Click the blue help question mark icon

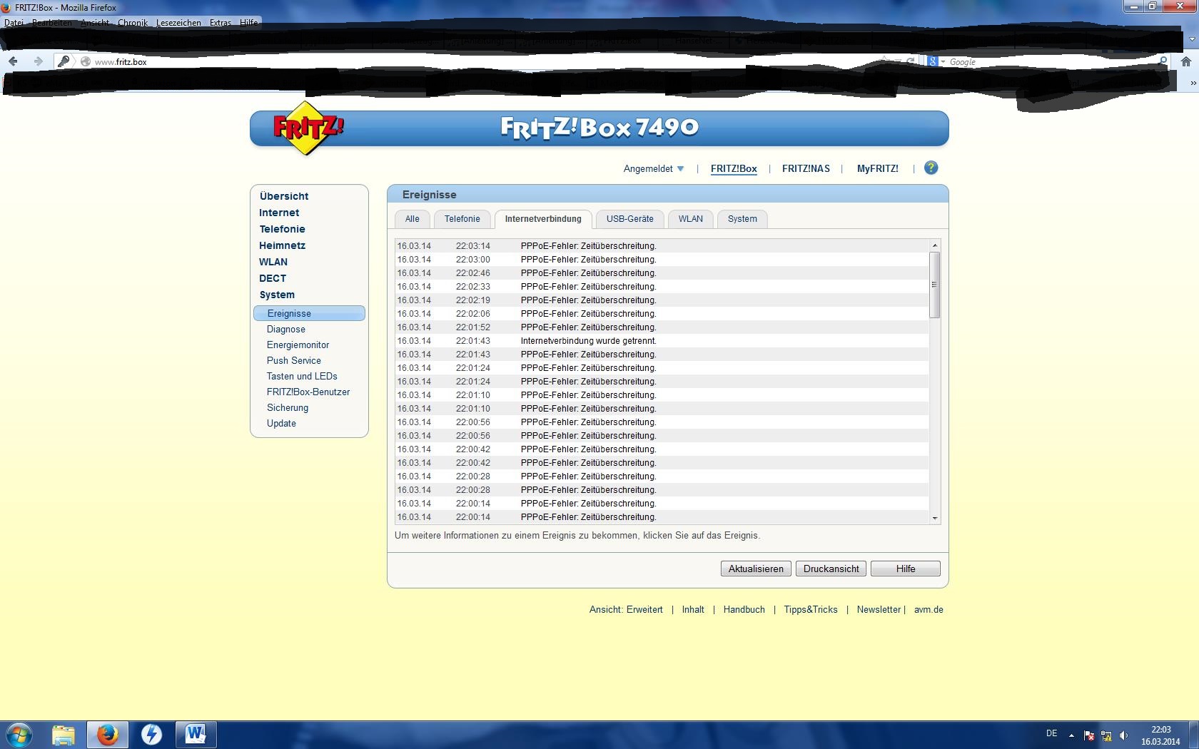931,168
